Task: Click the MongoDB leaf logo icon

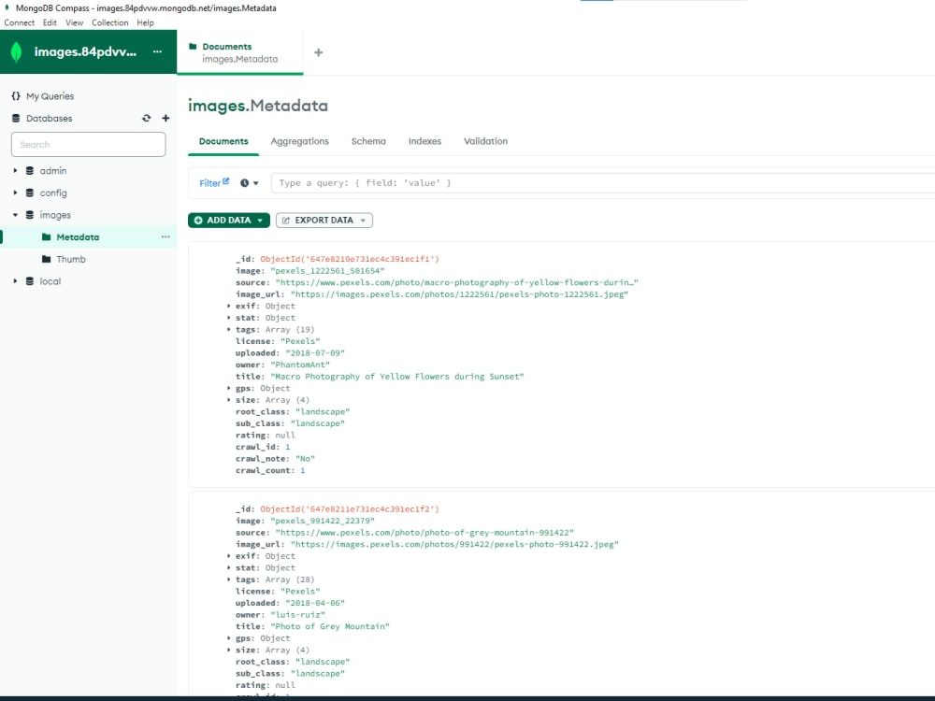Action: (x=16, y=51)
